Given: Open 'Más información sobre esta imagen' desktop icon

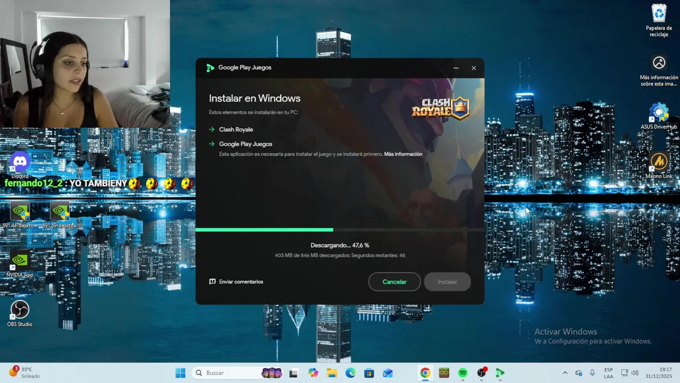Looking at the screenshot, I should click(x=659, y=71).
